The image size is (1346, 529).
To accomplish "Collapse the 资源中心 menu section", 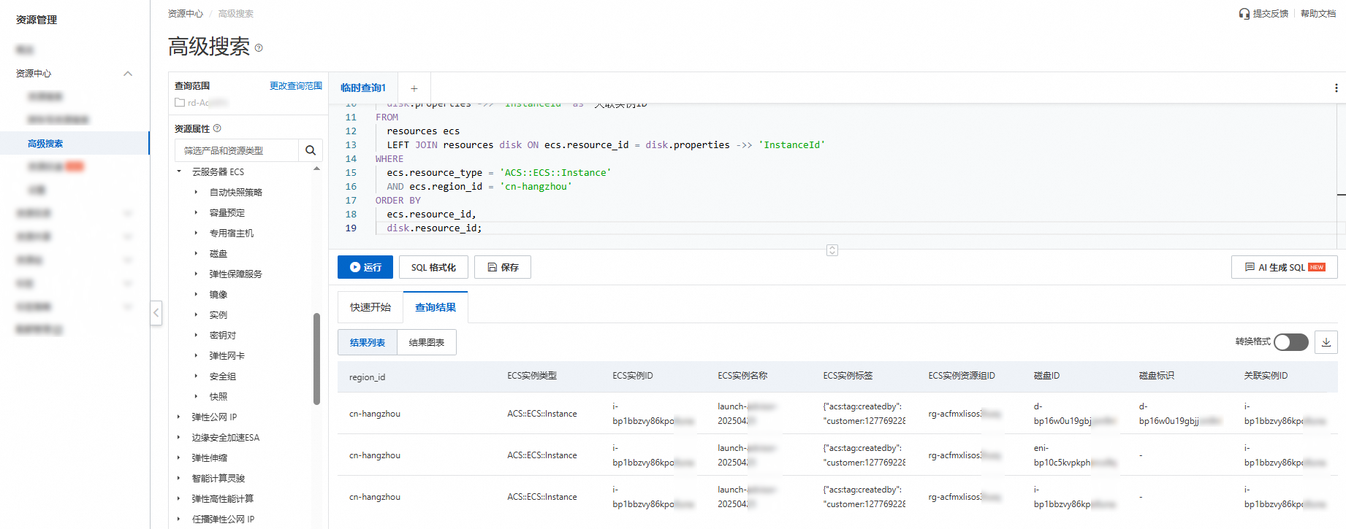I will pos(128,74).
